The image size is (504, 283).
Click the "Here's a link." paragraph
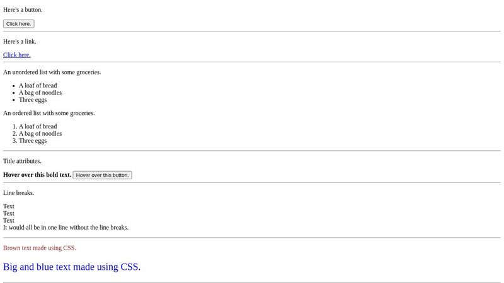coord(20,42)
